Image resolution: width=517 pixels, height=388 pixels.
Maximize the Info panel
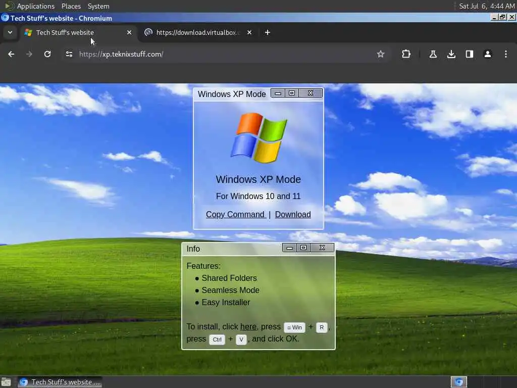[303, 248]
